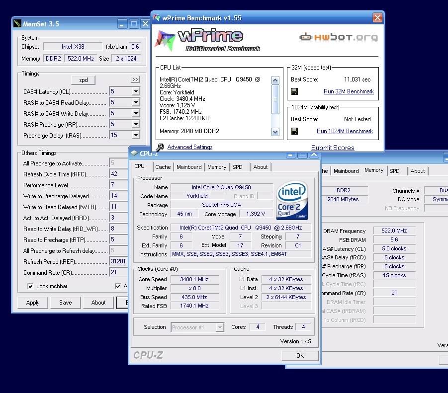This screenshot has width=448, height=393.
Task: Close the wPrime Benchmark window
Action: (377, 18)
